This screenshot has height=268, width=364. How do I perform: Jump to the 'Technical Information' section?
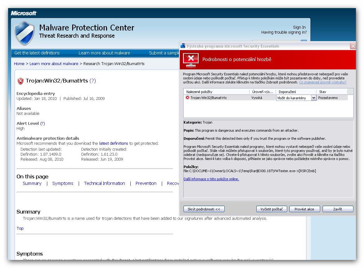click(105, 183)
